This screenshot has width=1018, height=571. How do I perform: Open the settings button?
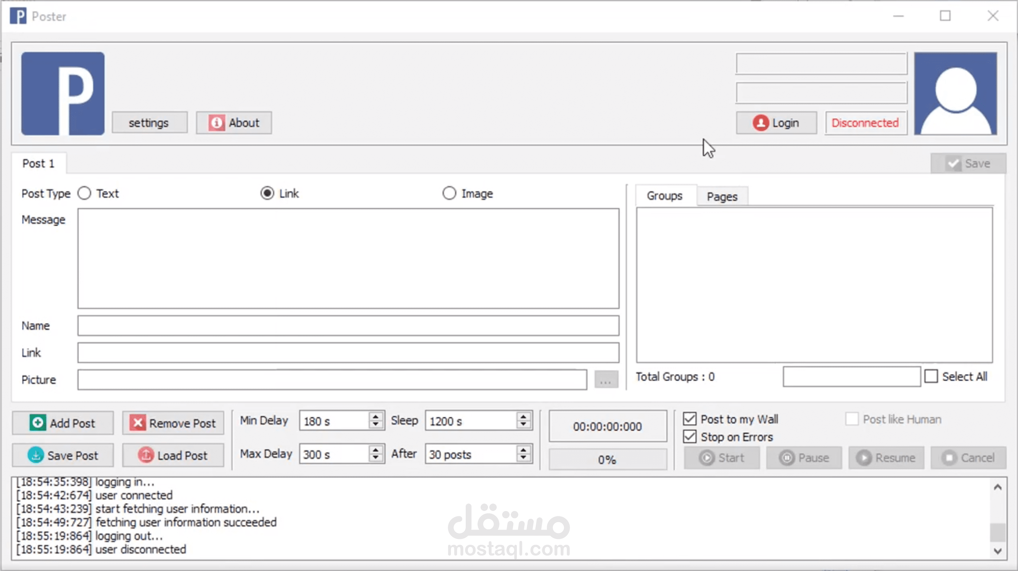149,123
